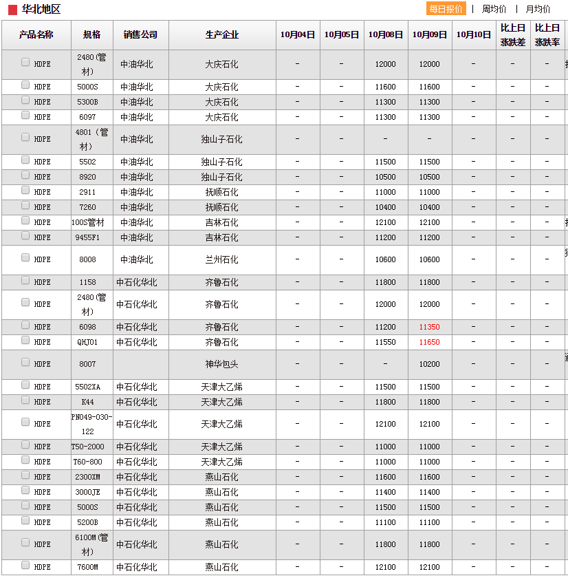Check the HDPE 5200B row checkbox
The height and width of the screenshot is (578, 568).
pos(25,520)
